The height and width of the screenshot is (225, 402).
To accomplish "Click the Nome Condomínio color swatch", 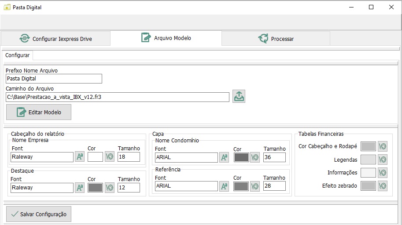I will point(241,157).
